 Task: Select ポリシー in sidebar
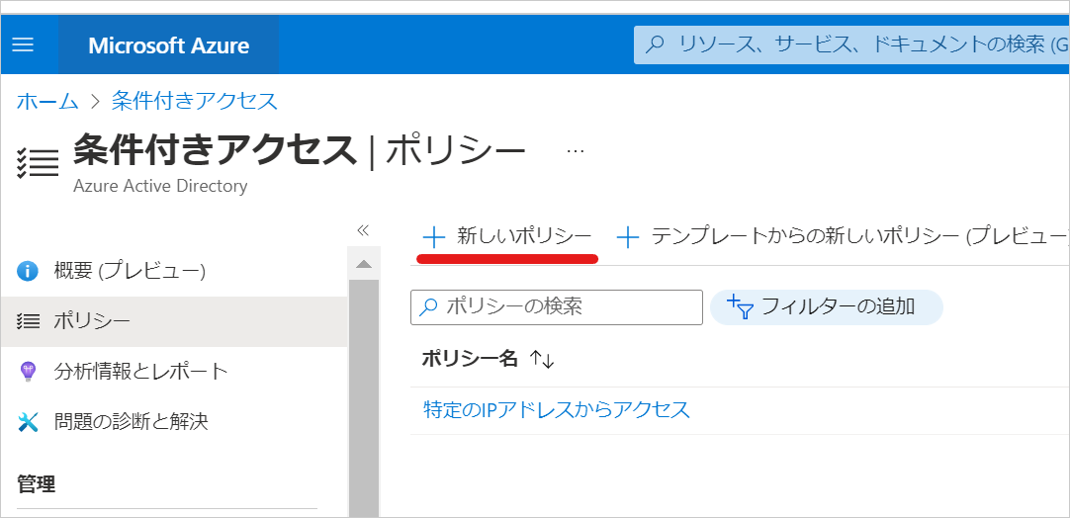[x=173, y=321]
